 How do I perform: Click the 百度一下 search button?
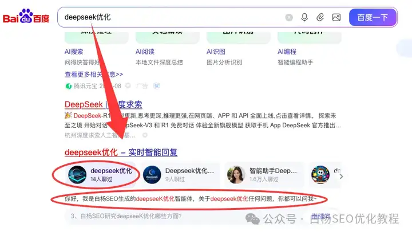click(x=373, y=17)
